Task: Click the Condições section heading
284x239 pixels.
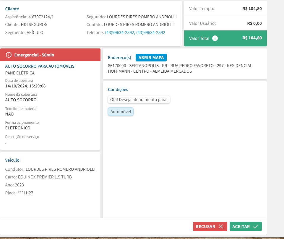Action: [x=118, y=90]
